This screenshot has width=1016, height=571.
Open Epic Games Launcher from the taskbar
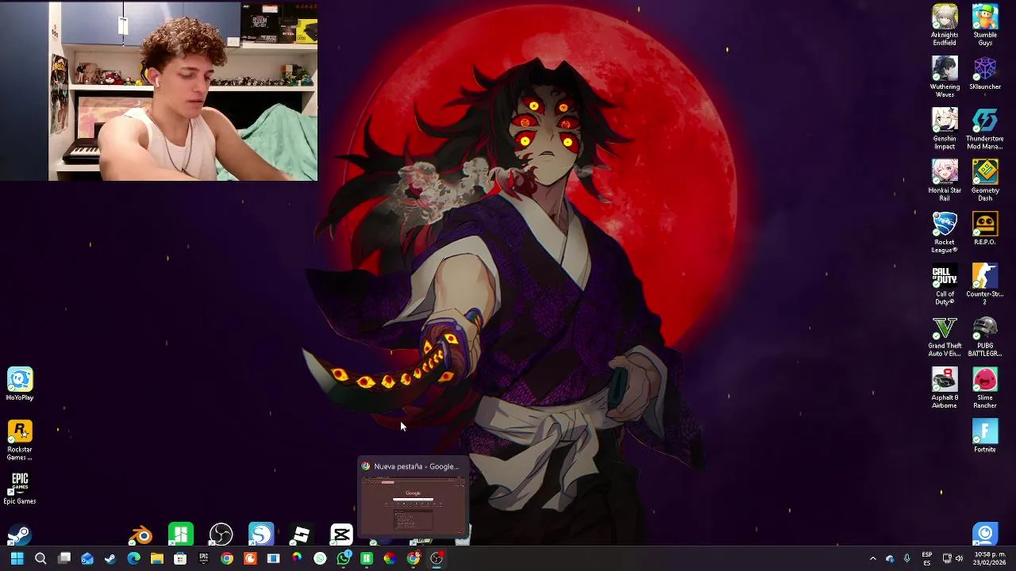203,558
